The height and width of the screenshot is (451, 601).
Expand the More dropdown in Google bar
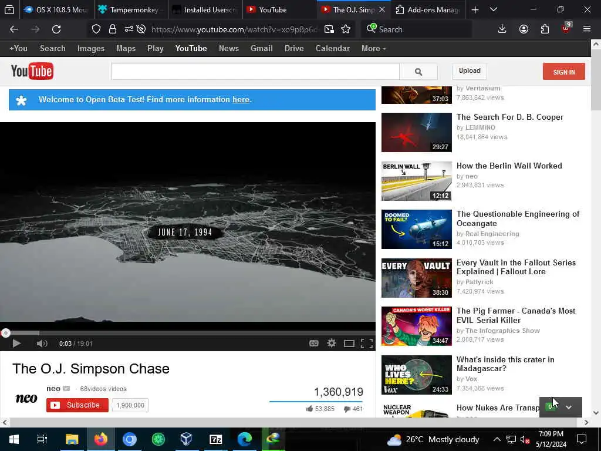click(373, 48)
